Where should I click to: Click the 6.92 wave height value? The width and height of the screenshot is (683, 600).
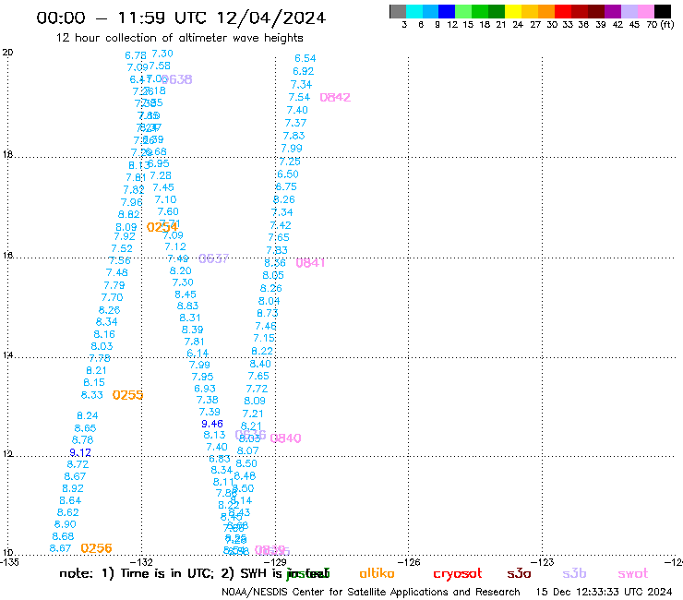click(x=303, y=71)
